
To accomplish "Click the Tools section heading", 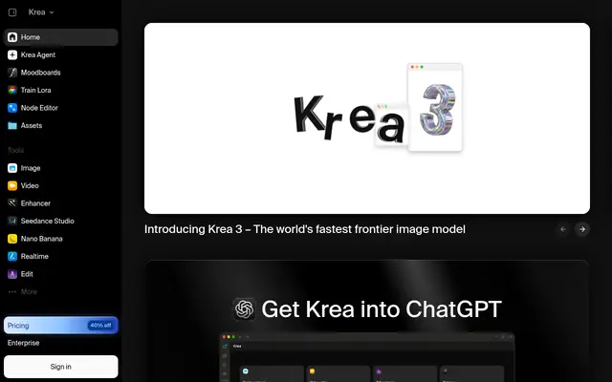I will coord(15,151).
